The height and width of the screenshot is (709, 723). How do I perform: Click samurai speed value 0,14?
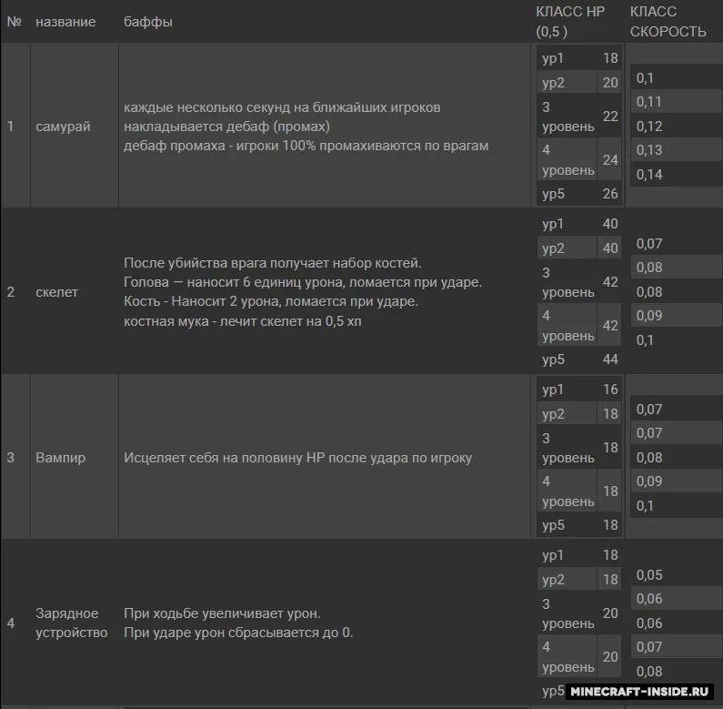tap(649, 174)
